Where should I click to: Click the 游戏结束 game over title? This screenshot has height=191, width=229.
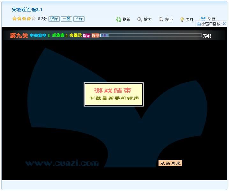coord(113,91)
